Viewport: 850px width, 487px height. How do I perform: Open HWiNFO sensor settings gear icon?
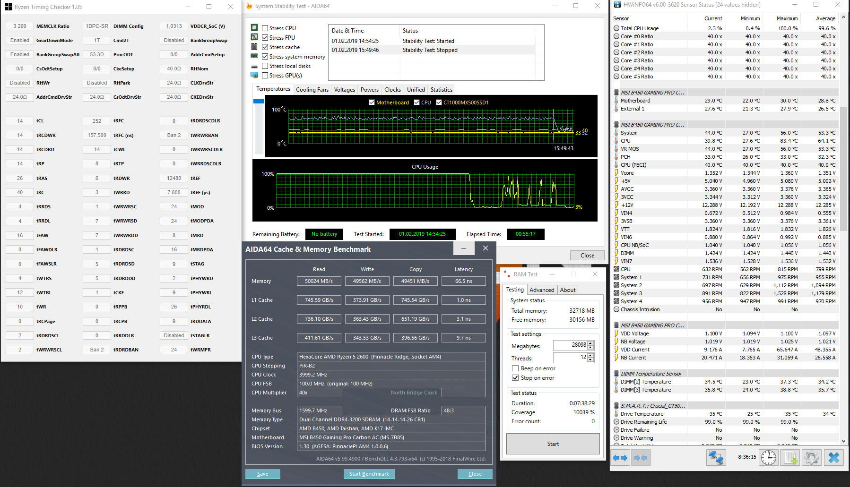(812, 457)
